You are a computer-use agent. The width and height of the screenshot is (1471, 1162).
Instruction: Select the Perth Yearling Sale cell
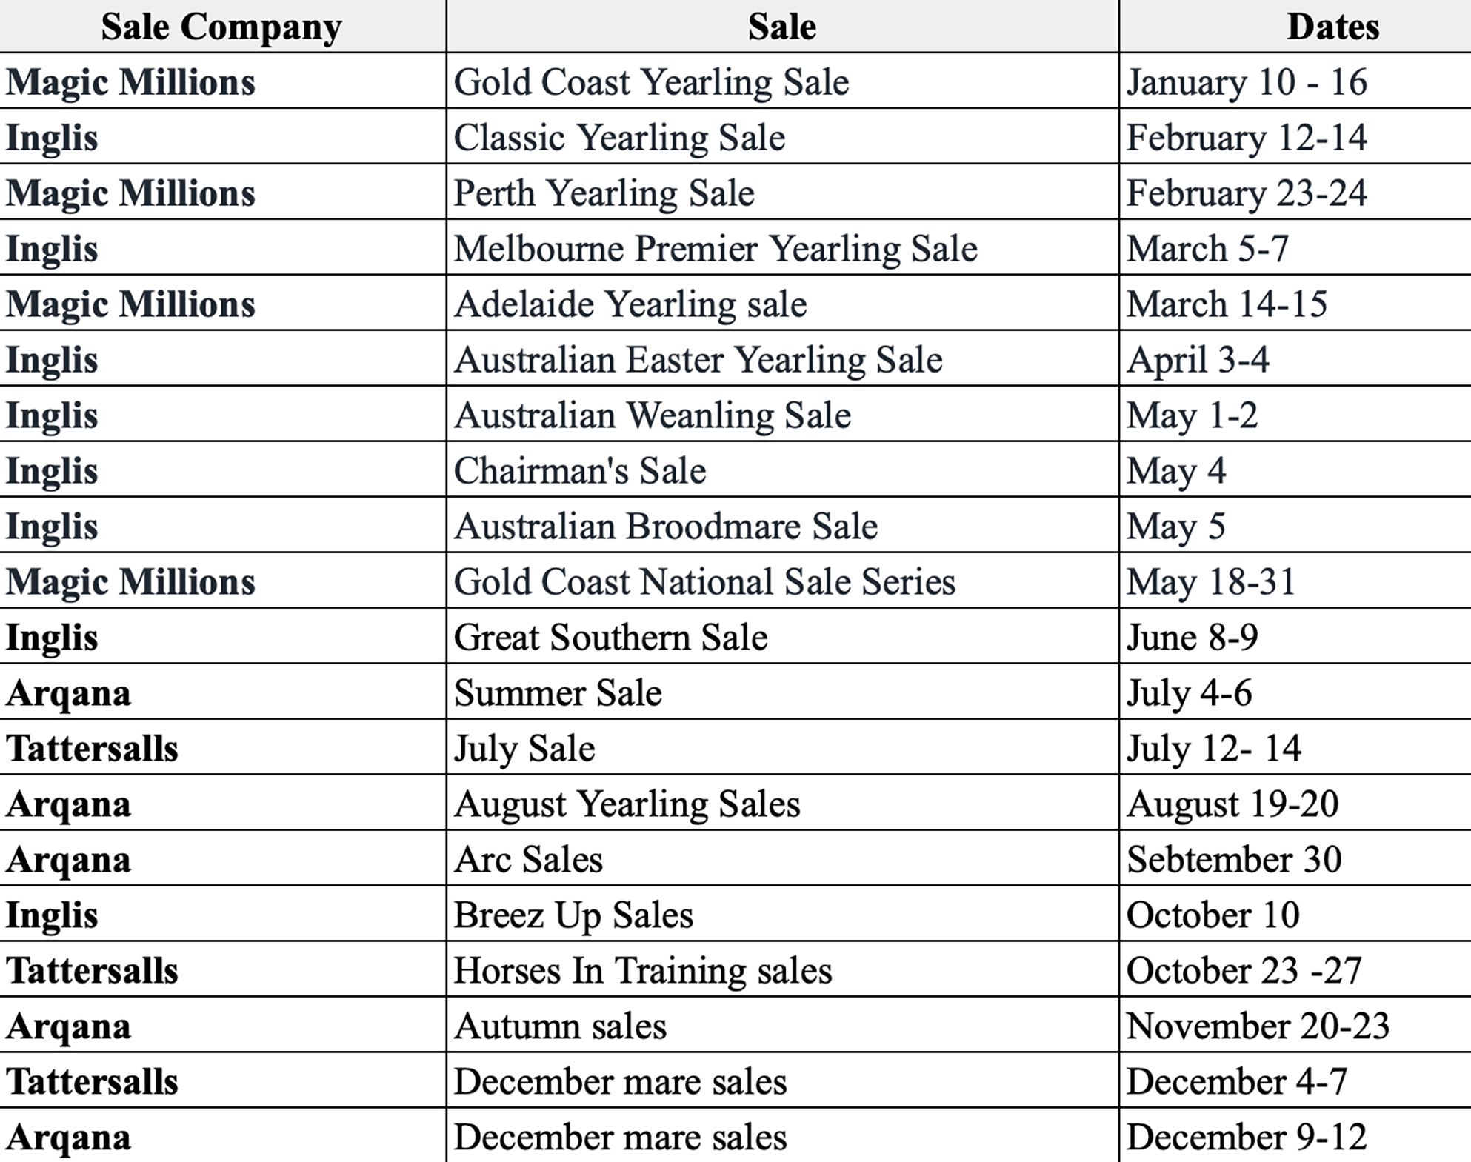(782, 192)
